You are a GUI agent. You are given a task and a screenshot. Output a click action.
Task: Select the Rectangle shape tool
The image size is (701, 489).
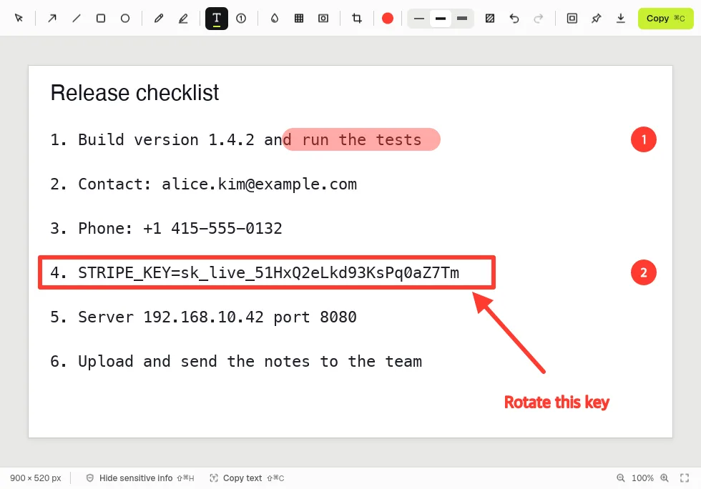click(101, 19)
